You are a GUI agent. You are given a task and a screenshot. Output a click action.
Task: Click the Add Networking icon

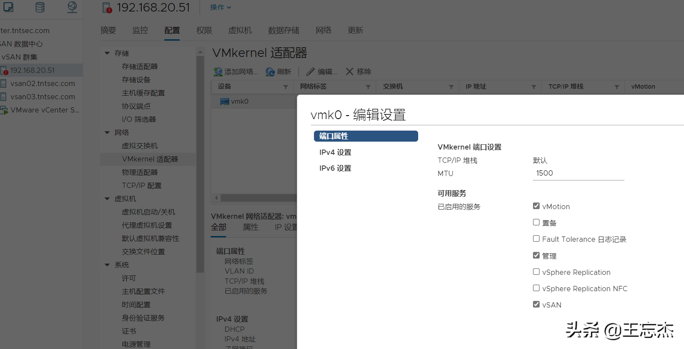coord(218,71)
